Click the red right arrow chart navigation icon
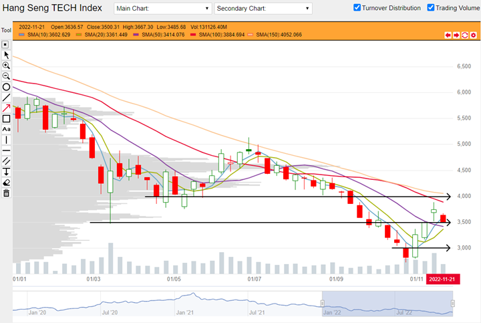481x323 pixels. pyautogui.click(x=456, y=35)
